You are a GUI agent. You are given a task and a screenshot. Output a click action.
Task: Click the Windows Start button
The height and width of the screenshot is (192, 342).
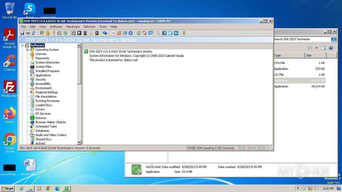[7, 188]
